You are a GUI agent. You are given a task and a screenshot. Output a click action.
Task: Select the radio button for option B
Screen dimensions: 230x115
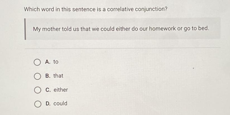tap(37, 76)
